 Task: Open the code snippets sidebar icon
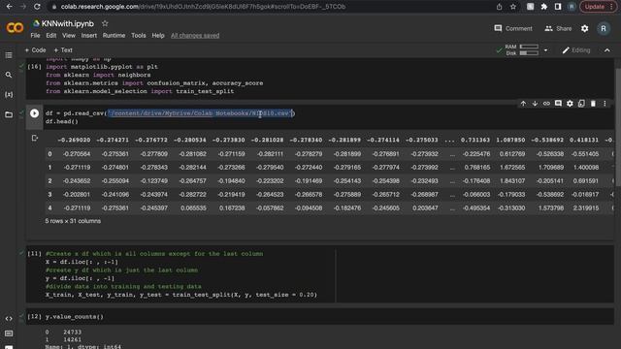tap(9, 319)
